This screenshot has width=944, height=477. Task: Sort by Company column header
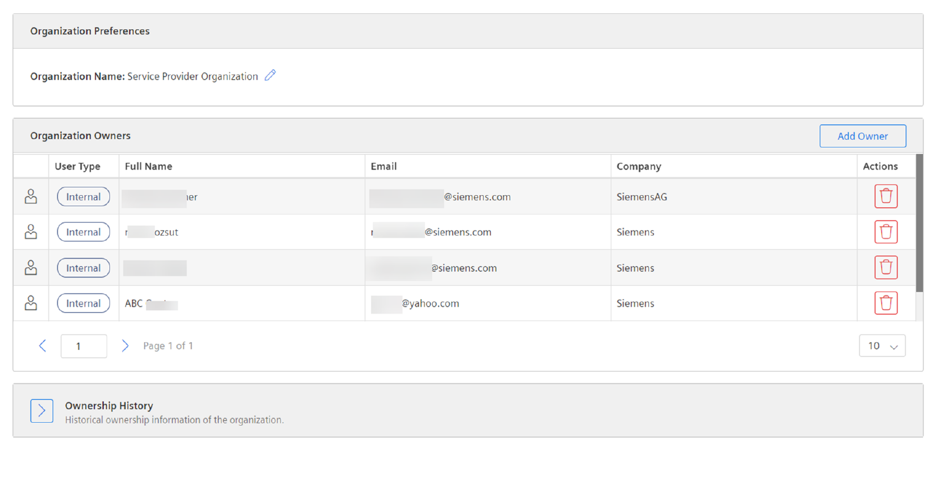pos(638,166)
